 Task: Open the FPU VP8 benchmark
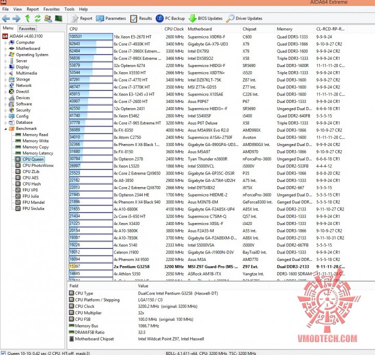tap(30, 190)
